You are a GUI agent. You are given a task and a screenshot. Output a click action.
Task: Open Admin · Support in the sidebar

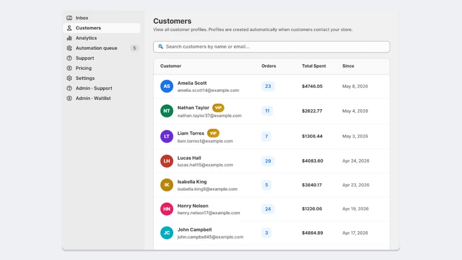(x=102, y=88)
